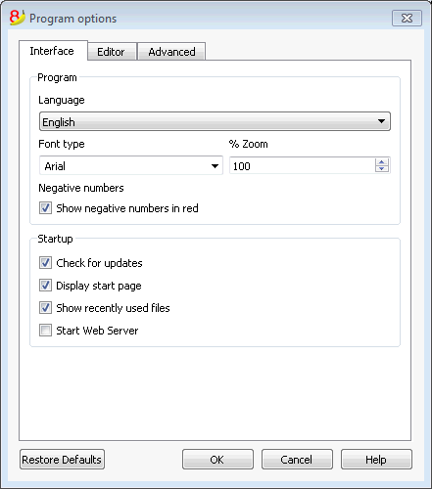Close the Program options dialog
The image size is (432, 489).
407,19
